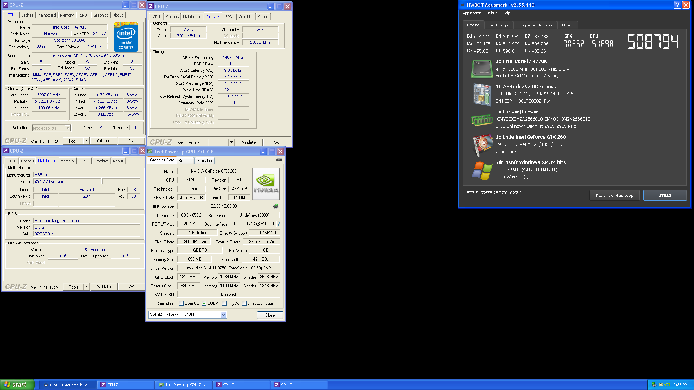The width and height of the screenshot is (694, 390).
Task: Open the Settings tab in HWBOT Aquamark
Action: pos(498,25)
